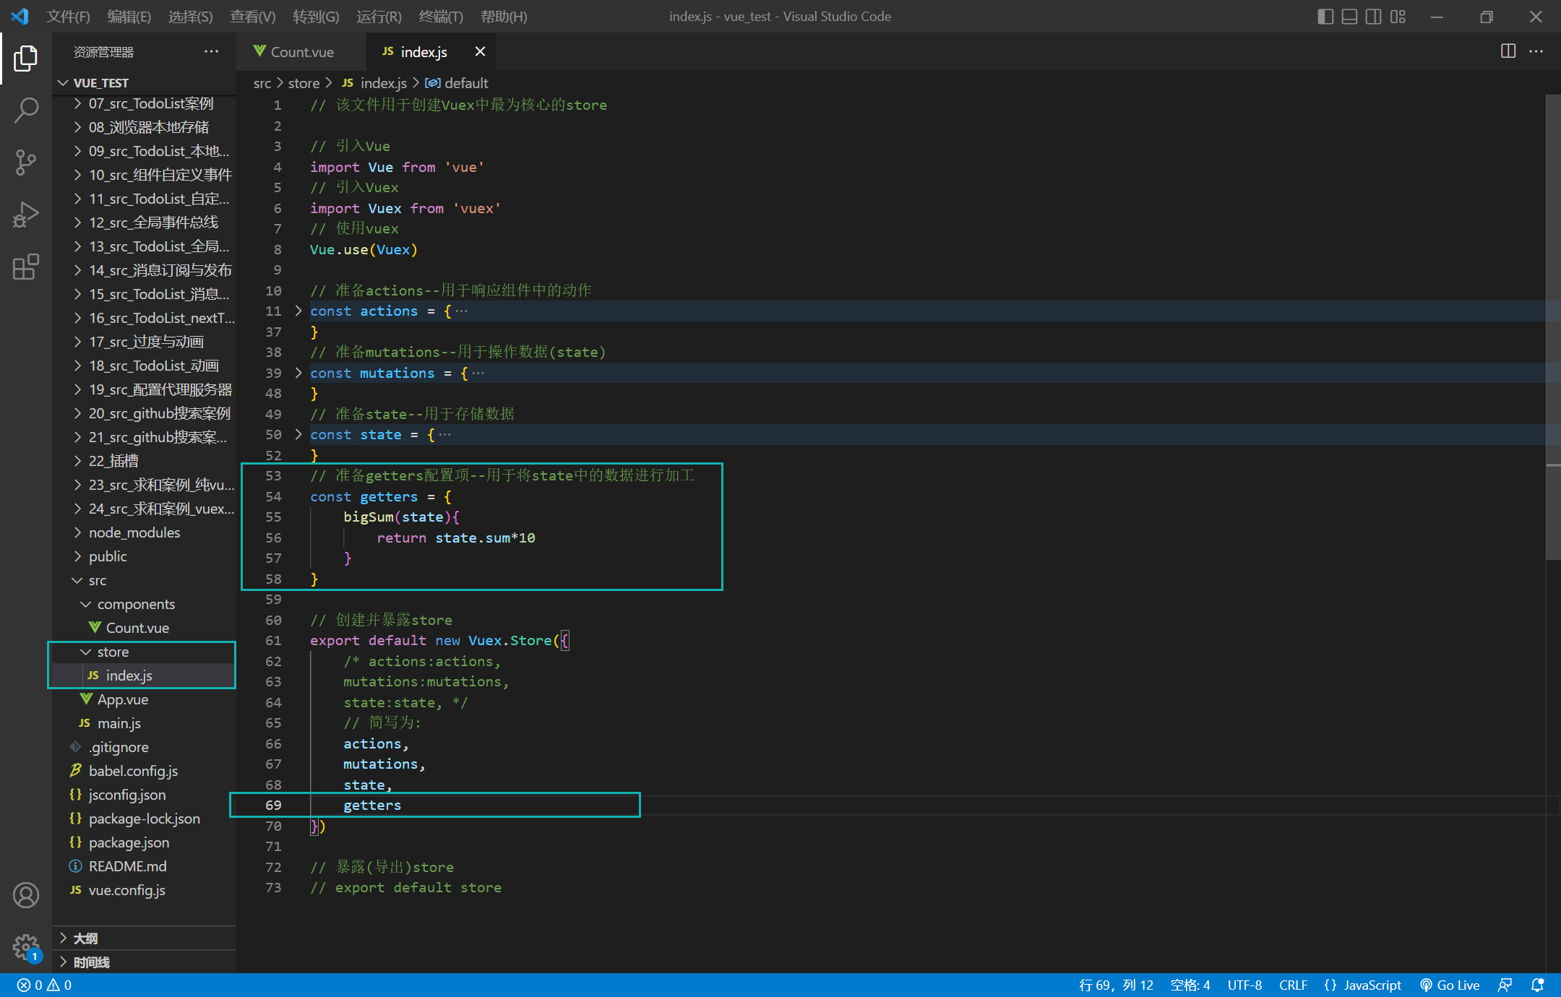Toggle the secondary side bar visibility
The height and width of the screenshot is (997, 1561).
[x=1374, y=16]
